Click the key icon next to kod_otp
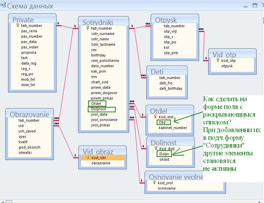Screen dimensions: 264x203 pos(218,60)
